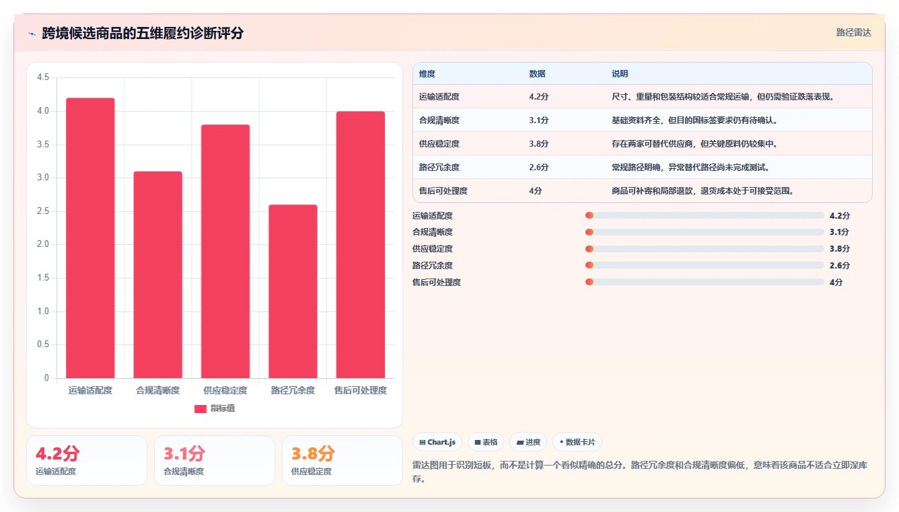
Task: Click the 维度 column header
Action: pos(427,74)
